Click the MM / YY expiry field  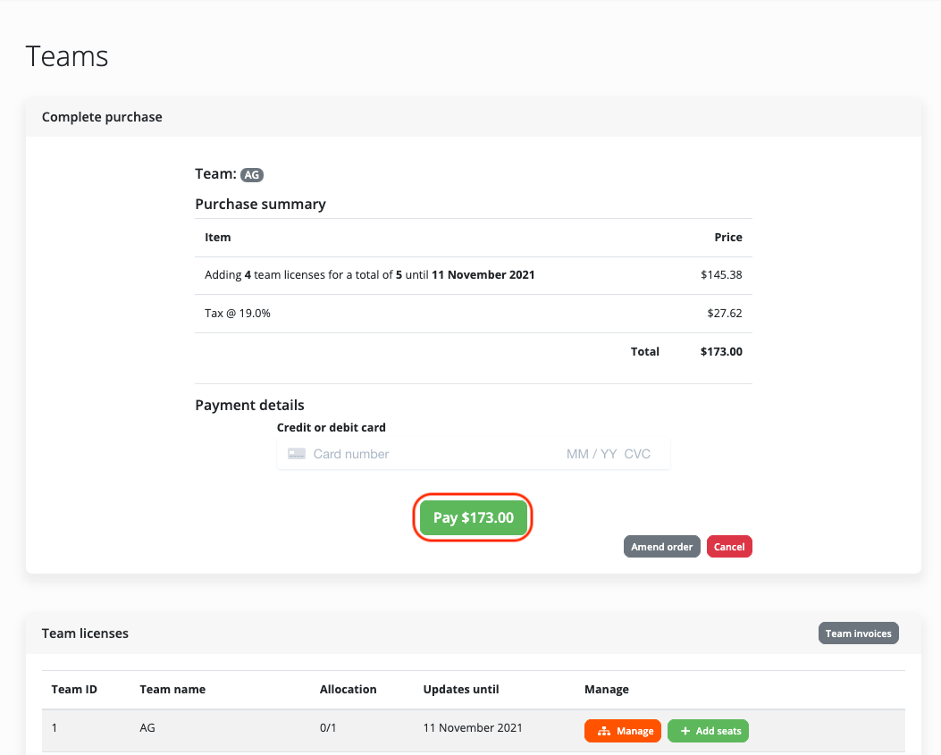(591, 454)
